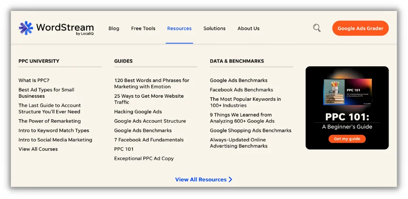Collapse the Resources menu tab
Viewport: 408px width, 199px height.
tap(179, 28)
